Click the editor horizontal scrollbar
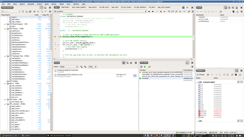 123,59
